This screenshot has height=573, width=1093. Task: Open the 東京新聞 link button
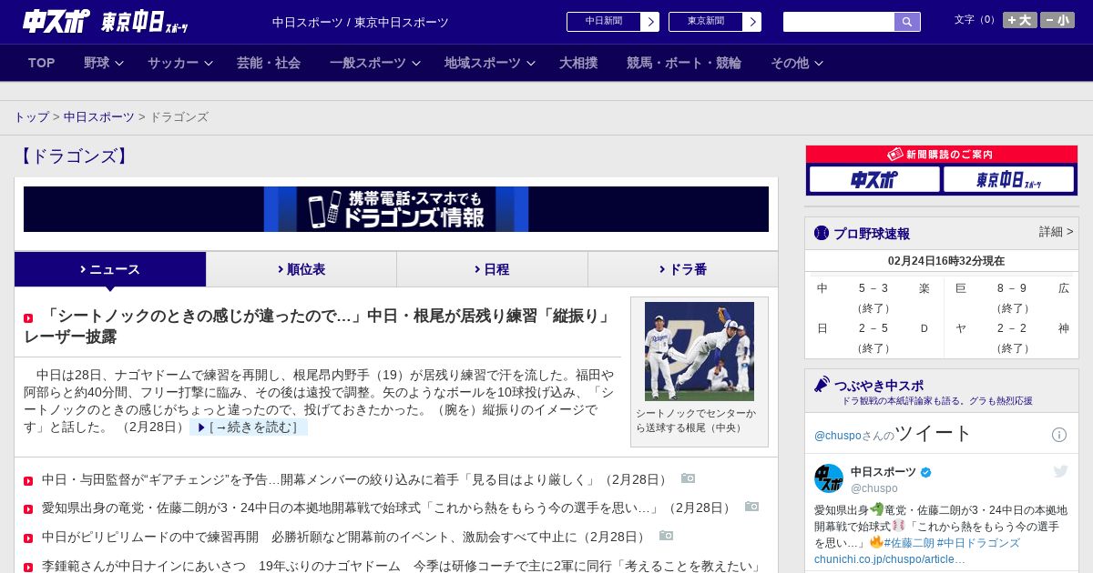coord(715,22)
